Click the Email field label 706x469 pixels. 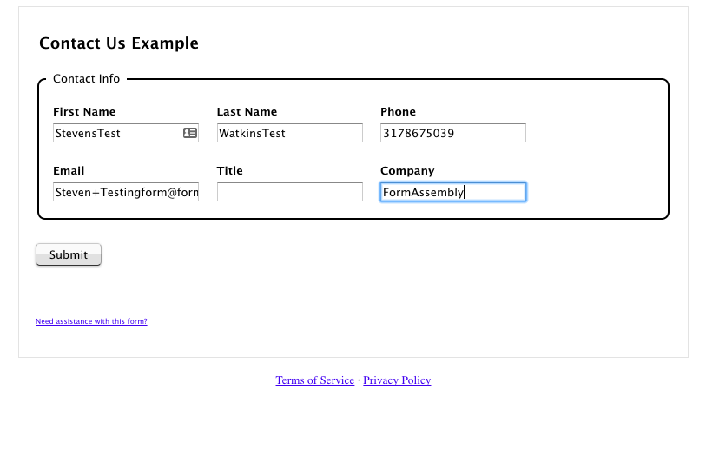pyautogui.click(x=69, y=171)
